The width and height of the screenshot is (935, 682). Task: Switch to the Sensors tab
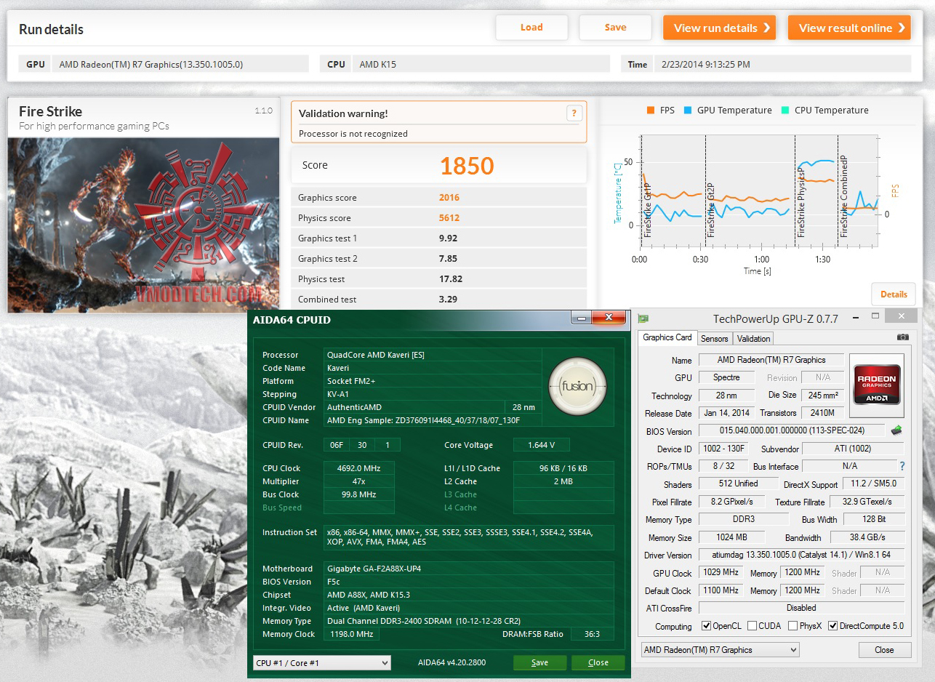coord(714,339)
